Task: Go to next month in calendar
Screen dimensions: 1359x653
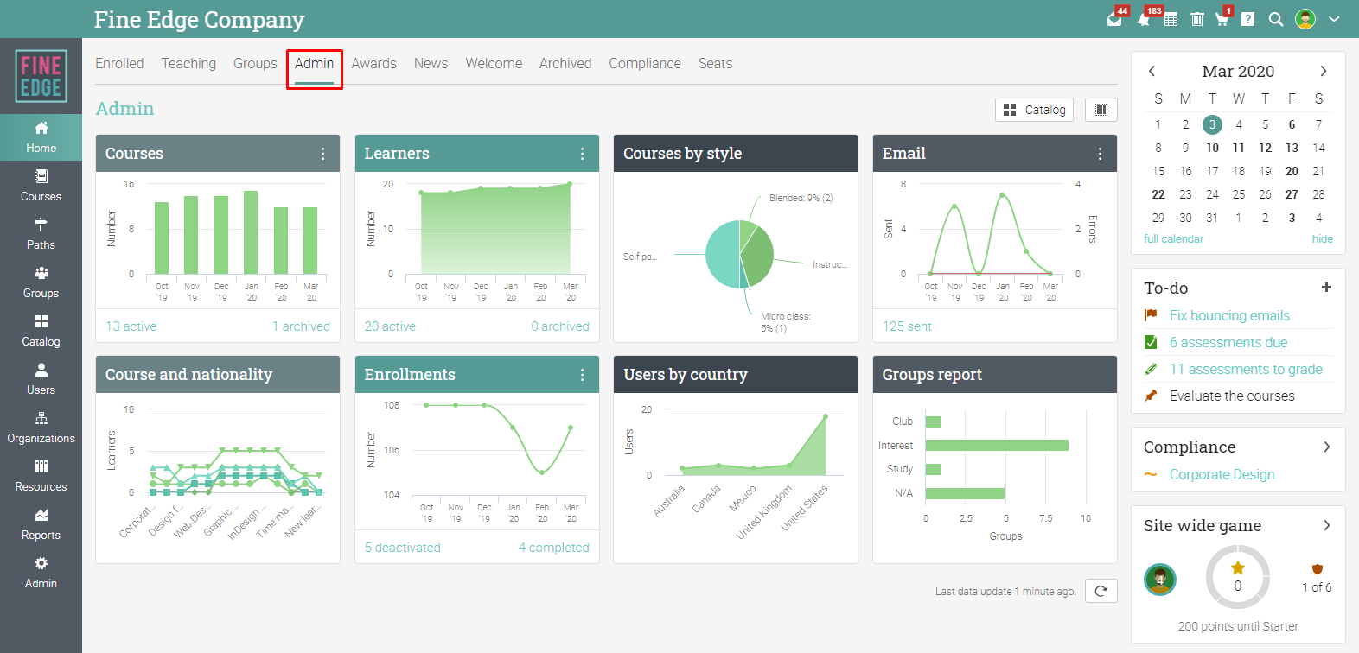Action: 1323,71
